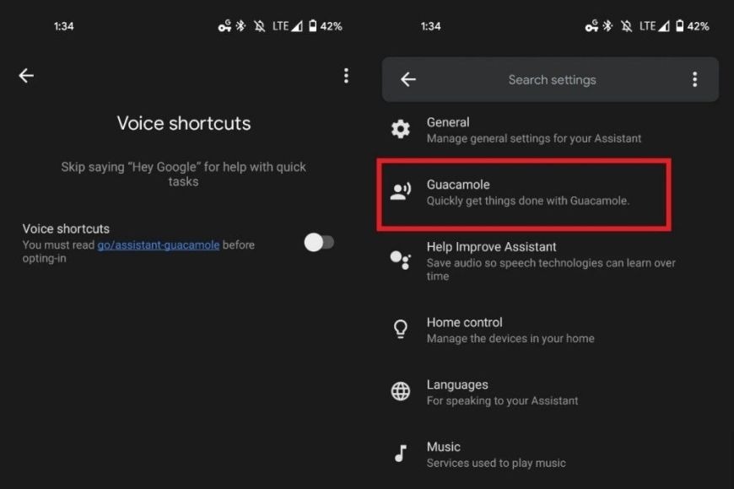Tap the Languages globe icon

click(x=401, y=391)
